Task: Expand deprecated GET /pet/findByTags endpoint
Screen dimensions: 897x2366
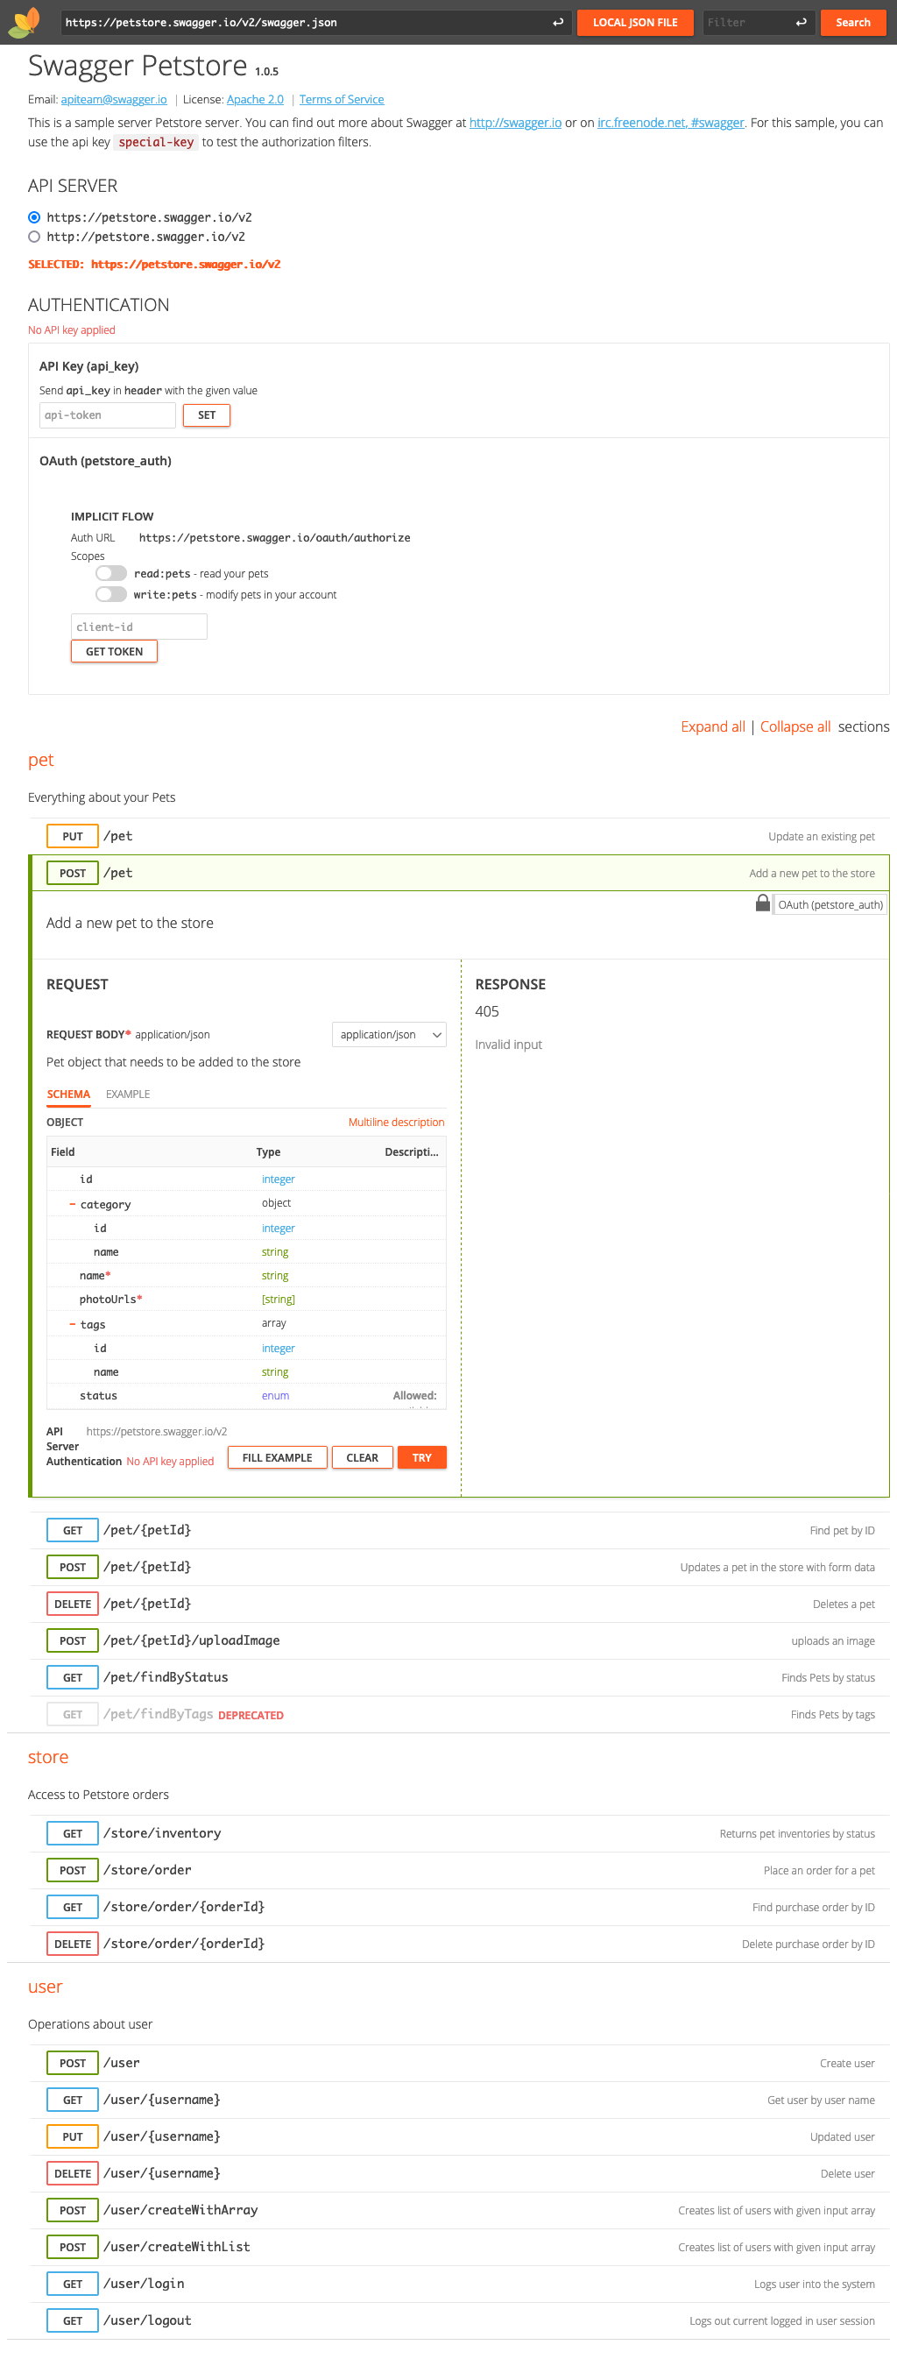Action: coord(459,1714)
